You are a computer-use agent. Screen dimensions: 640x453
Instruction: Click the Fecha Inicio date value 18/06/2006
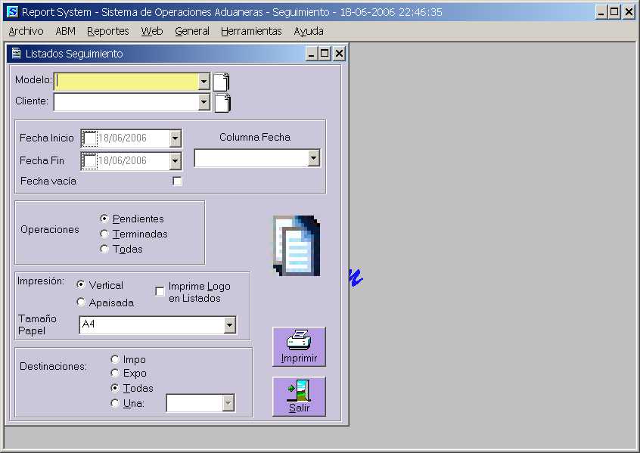pos(123,138)
